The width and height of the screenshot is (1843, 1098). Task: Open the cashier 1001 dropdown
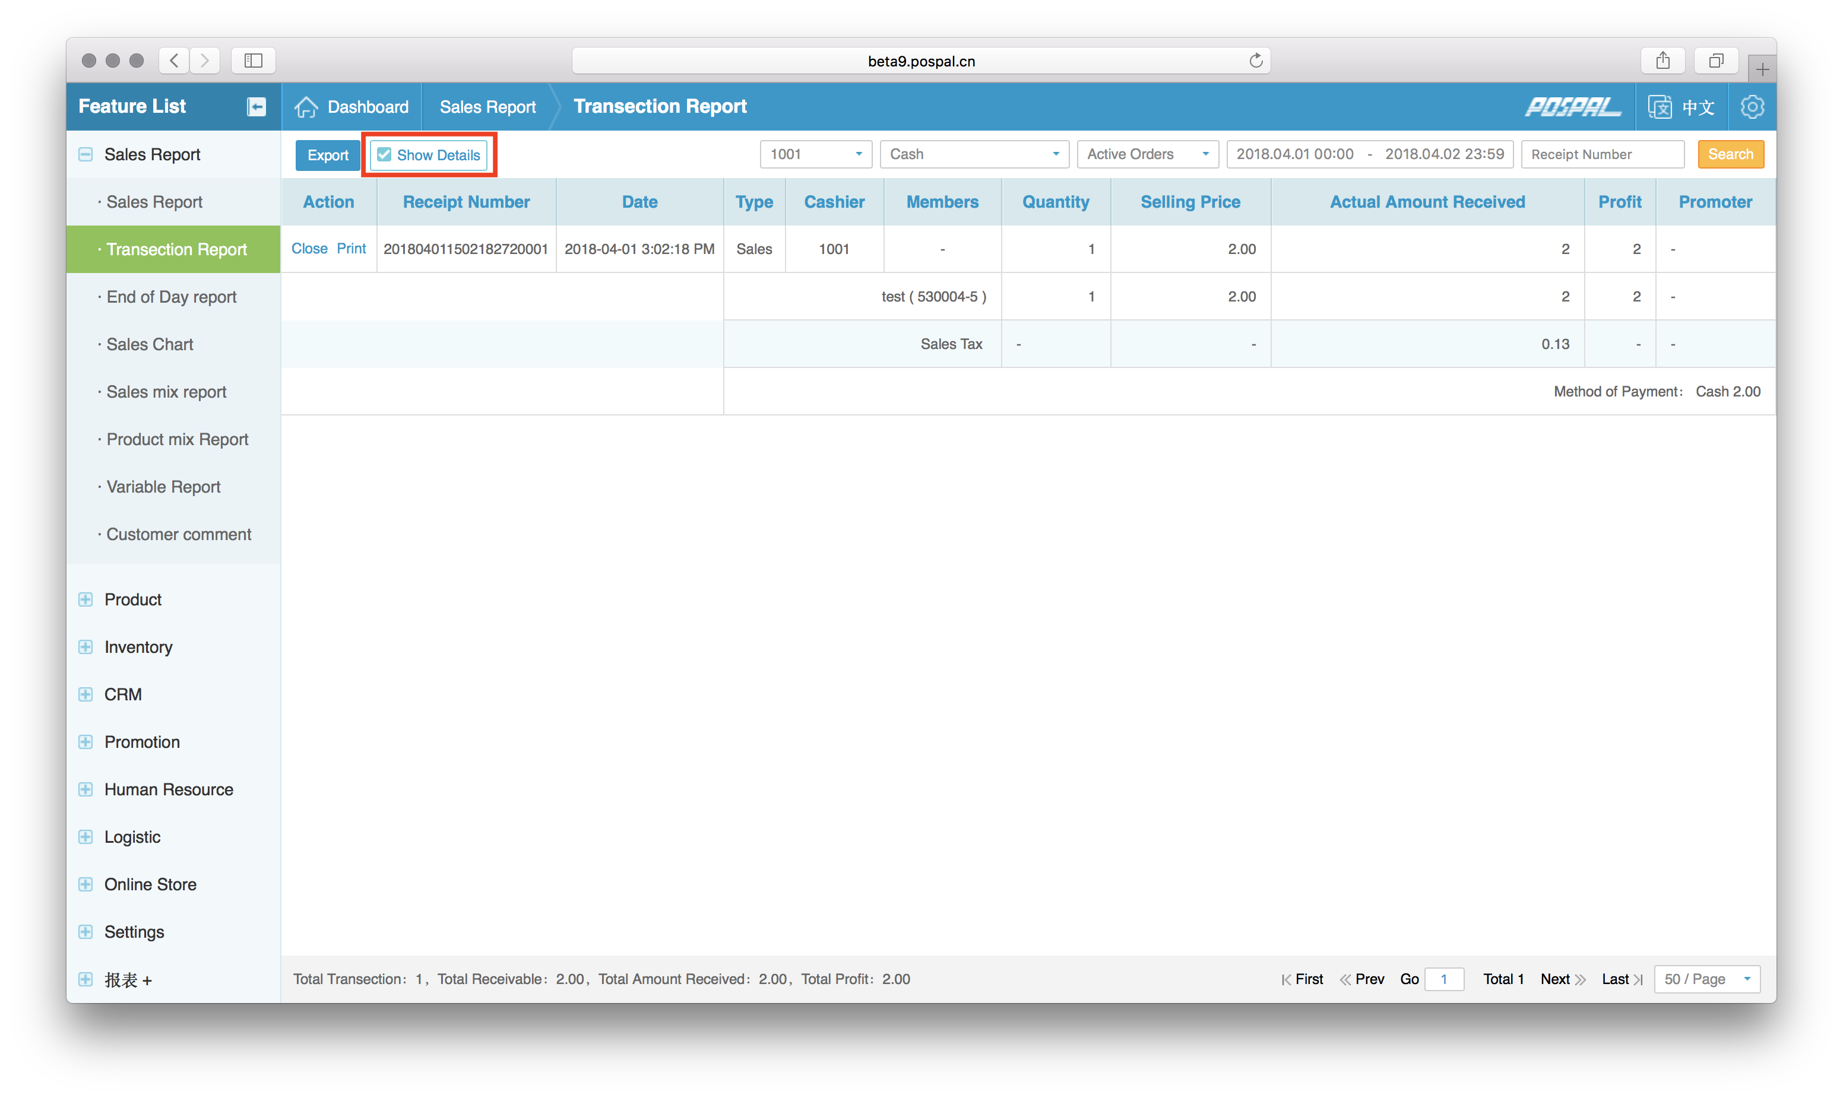tap(816, 154)
